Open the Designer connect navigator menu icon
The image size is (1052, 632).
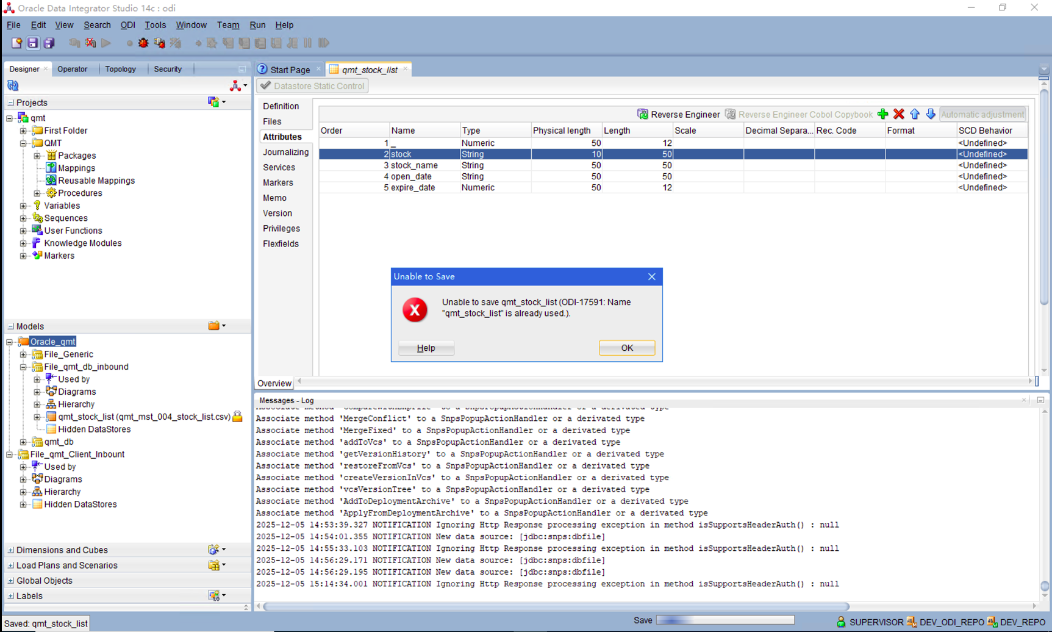coord(238,85)
